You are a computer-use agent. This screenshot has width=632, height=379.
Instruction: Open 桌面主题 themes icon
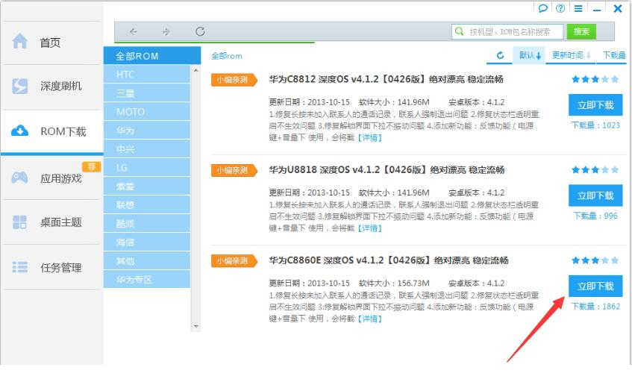[20, 222]
